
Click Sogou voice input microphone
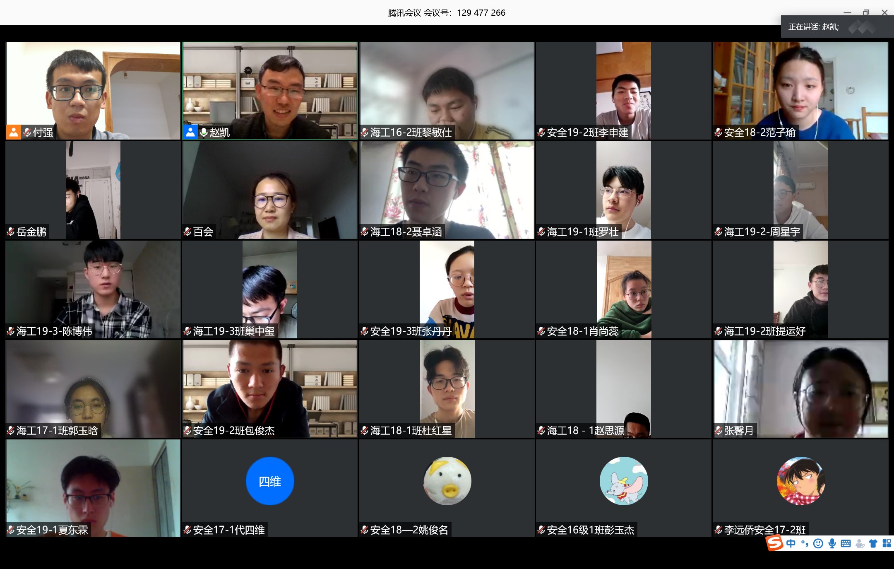click(832, 543)
